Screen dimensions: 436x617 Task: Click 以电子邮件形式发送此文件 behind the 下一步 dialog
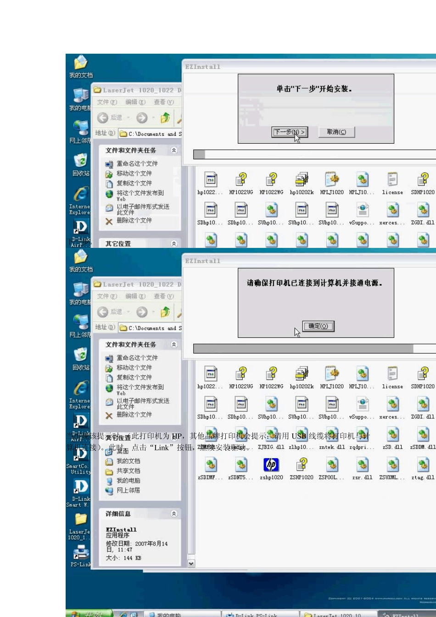[x=138, y=209]
